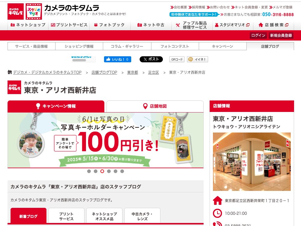Go to fifth carousel slide dot
301x226 pixels.
click(x=116, y=171)
